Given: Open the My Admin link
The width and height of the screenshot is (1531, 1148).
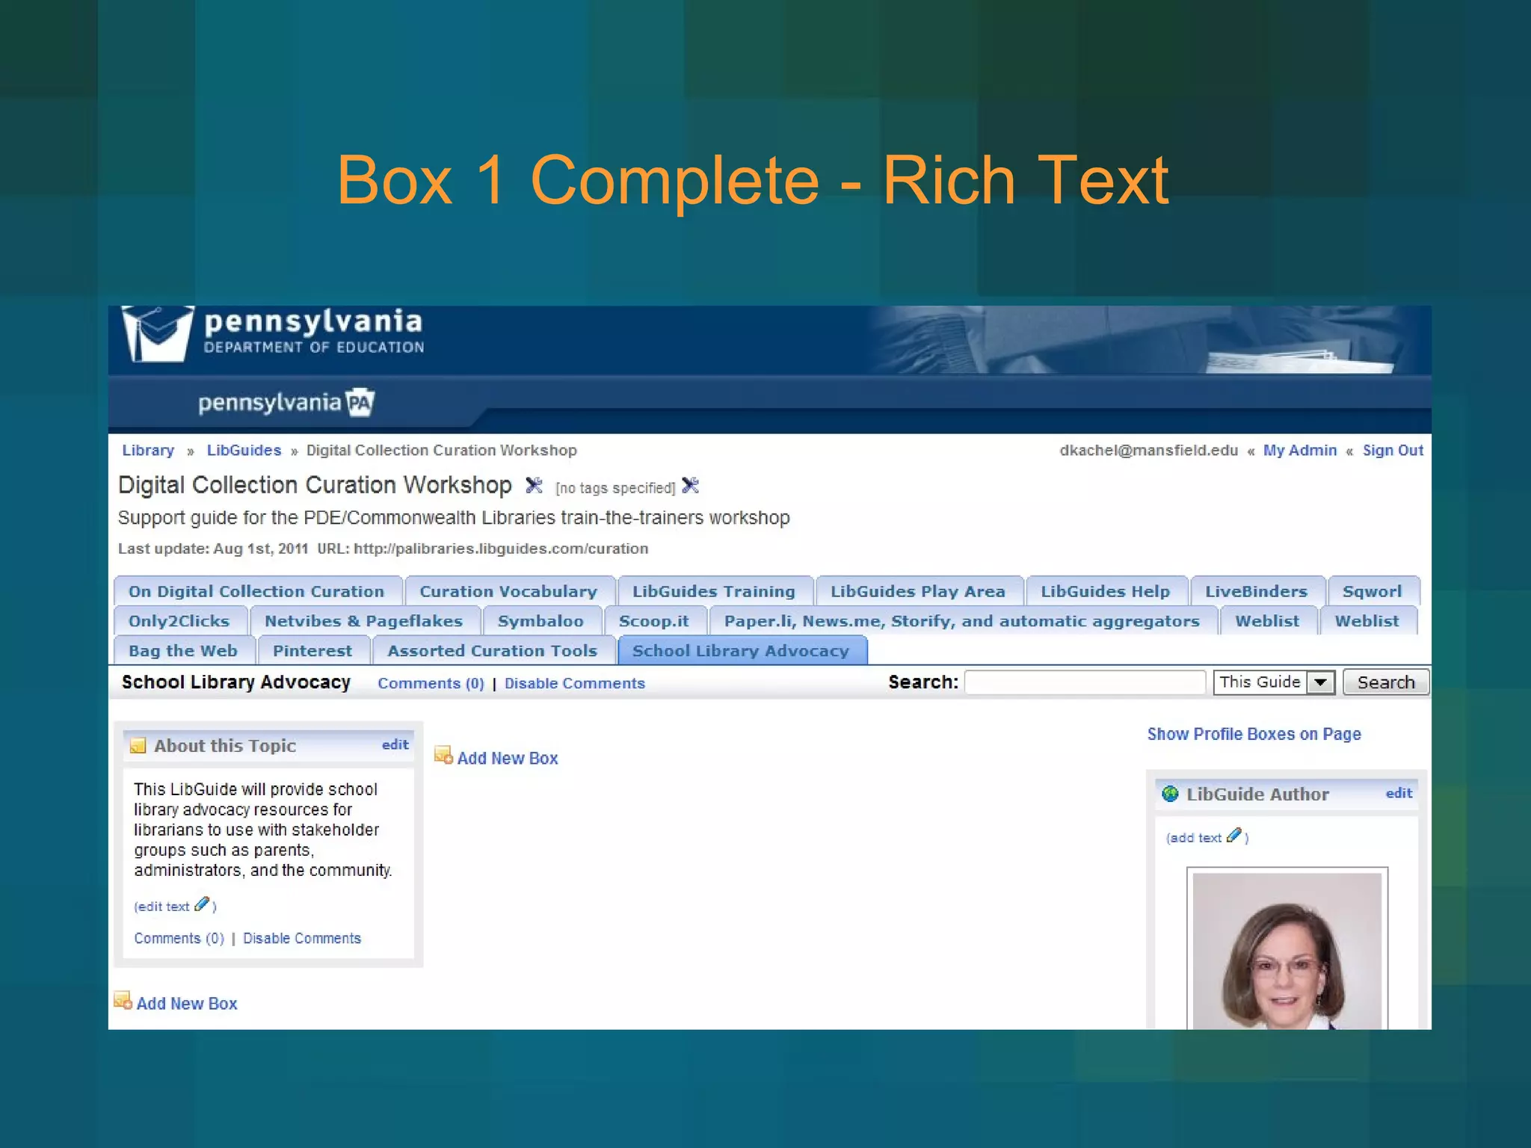Looking at the screenshot, I should click(1300, 450).
